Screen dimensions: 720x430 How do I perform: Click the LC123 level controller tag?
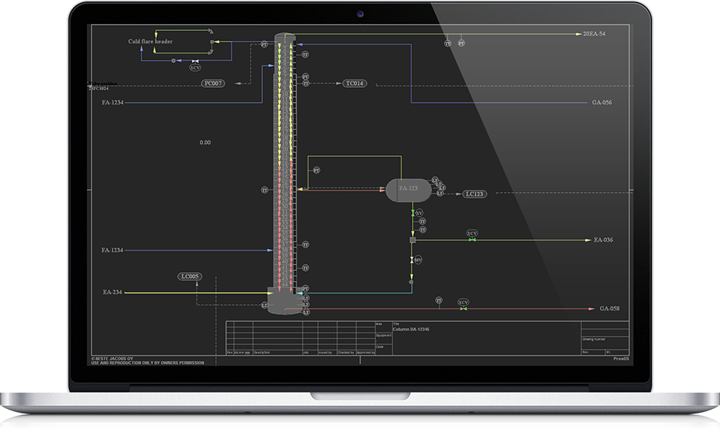(475, 194)
